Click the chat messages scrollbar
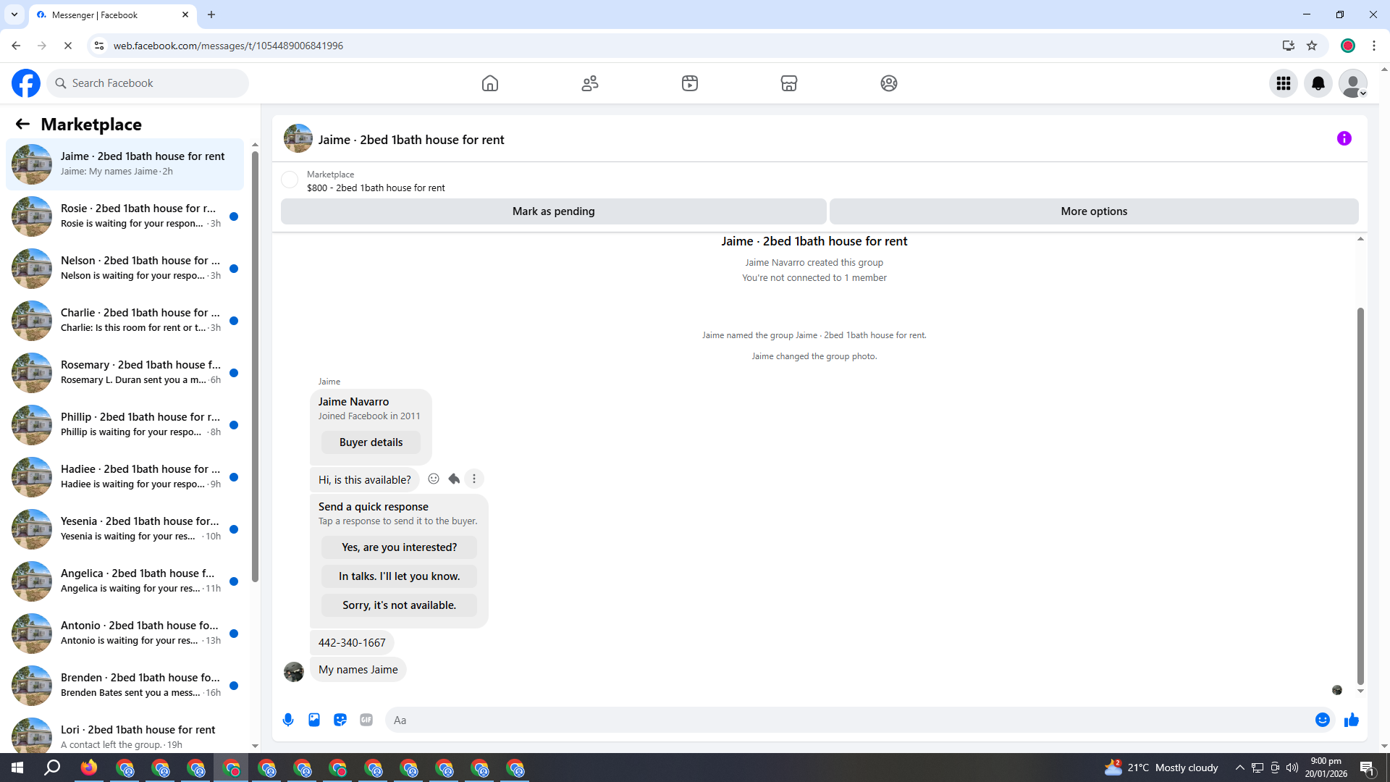 (1360, 496)
